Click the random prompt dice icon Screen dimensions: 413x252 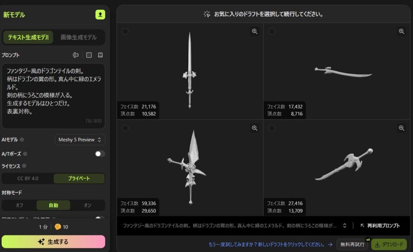89,55
